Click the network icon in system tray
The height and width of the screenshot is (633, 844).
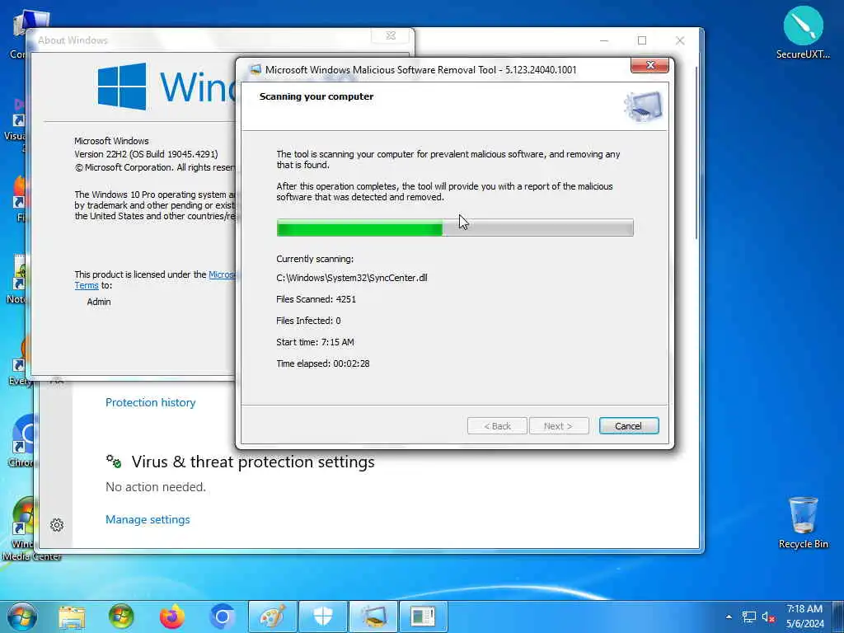pos(748,617)
